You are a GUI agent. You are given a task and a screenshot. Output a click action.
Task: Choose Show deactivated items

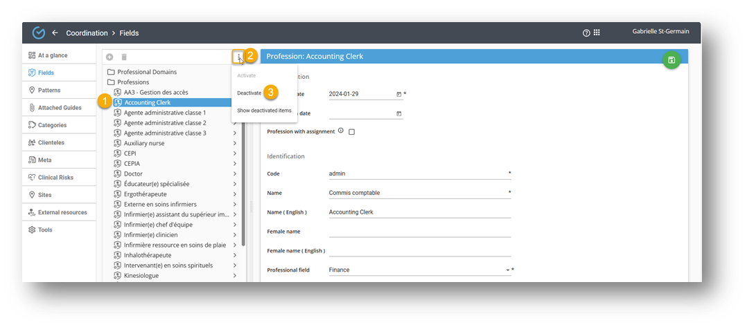pyautogui.click(x=264, y=111)
